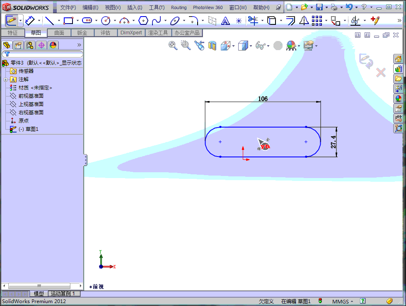
Task: Switch to the 特征 tab
Action: coord(13,33)
